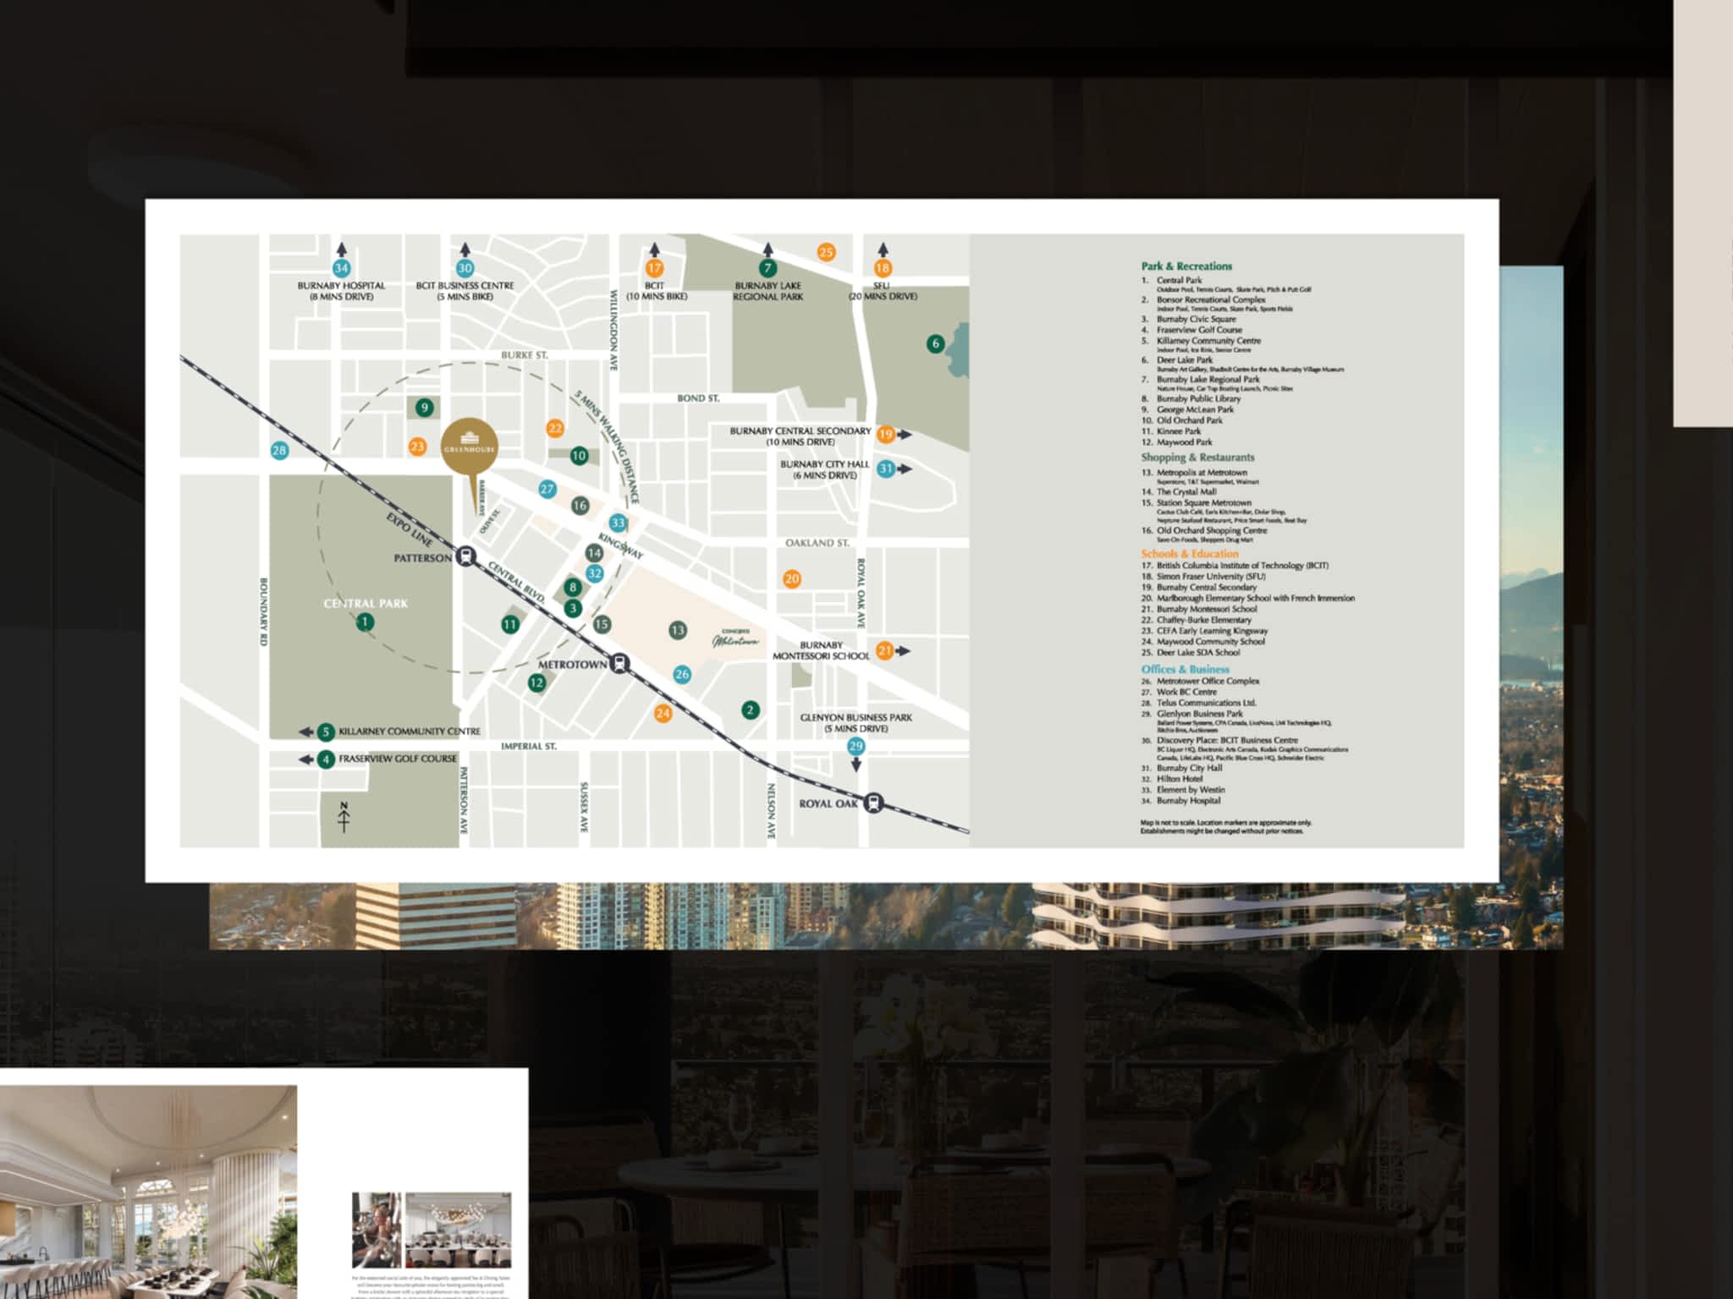Click marker 13 at Metropolis Metrotown mall
1733x1299 pixels.
(677, 630)
